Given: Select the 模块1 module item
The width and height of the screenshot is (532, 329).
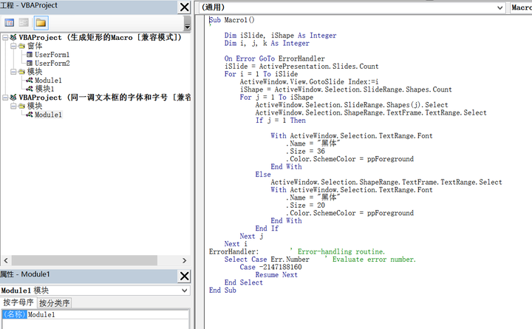Looking at the screenshot, I should click(44, 89).
